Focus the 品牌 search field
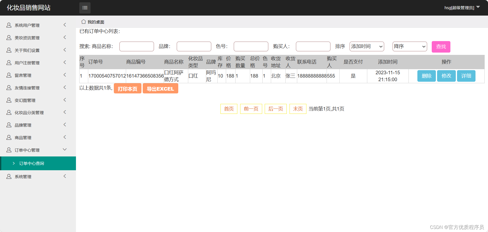This screenshot has width=488, height=232. click(x=194, y=46)
